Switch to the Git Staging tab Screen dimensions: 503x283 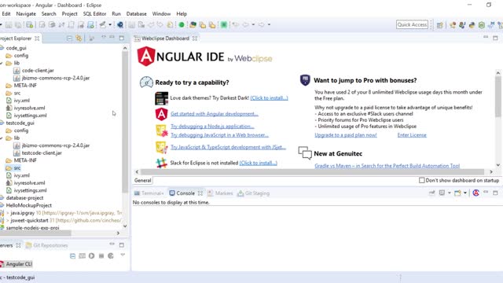(x=253, y=193)
